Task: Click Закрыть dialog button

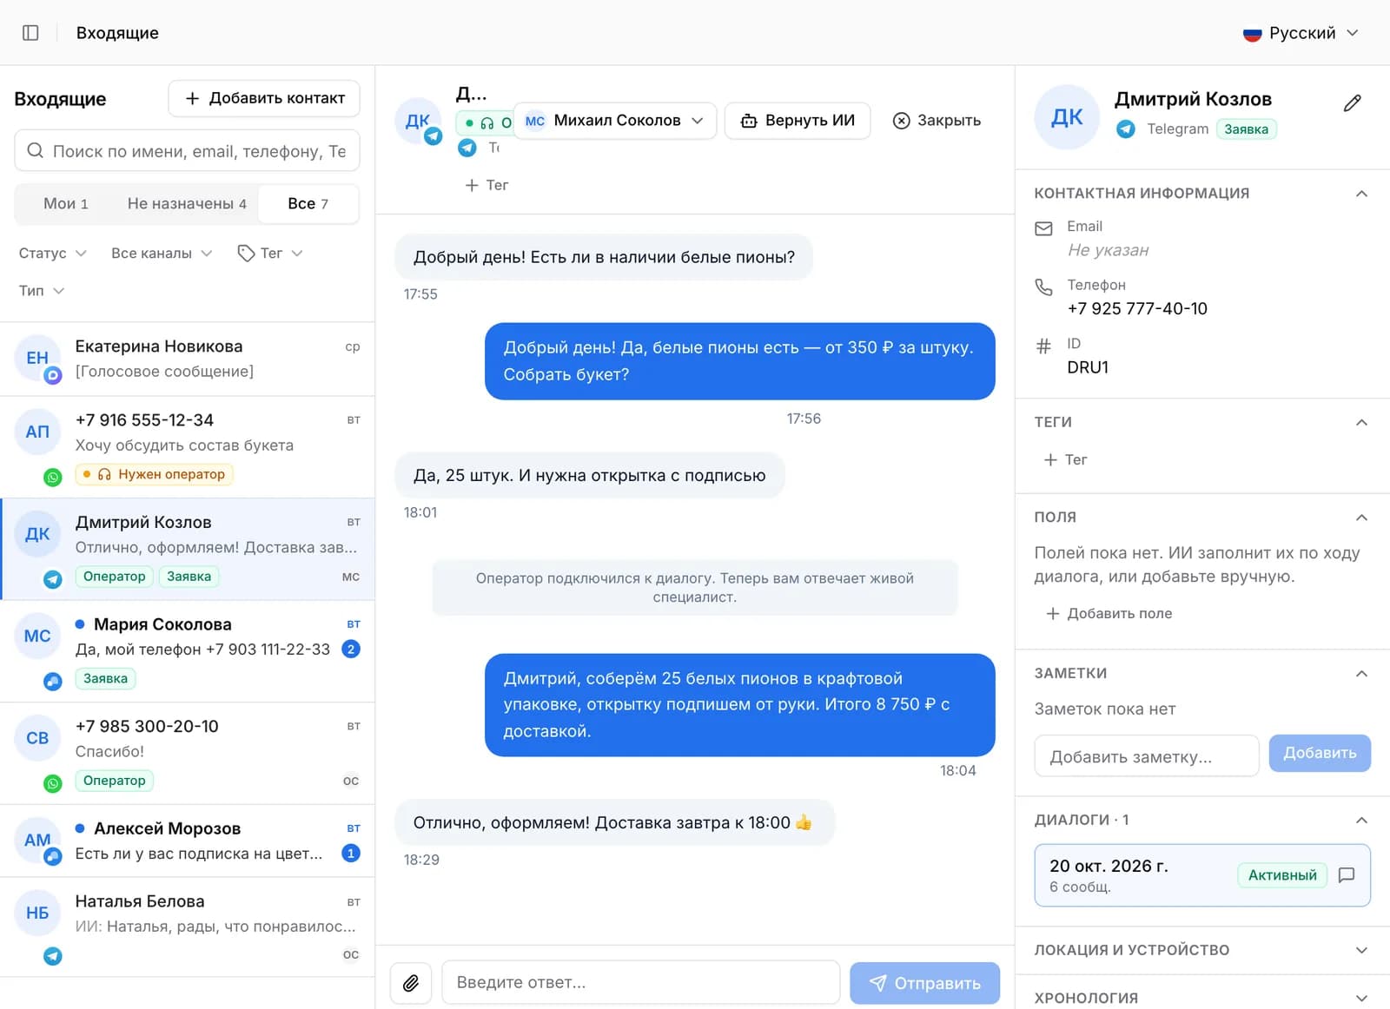Action: [x=937, y=121]
